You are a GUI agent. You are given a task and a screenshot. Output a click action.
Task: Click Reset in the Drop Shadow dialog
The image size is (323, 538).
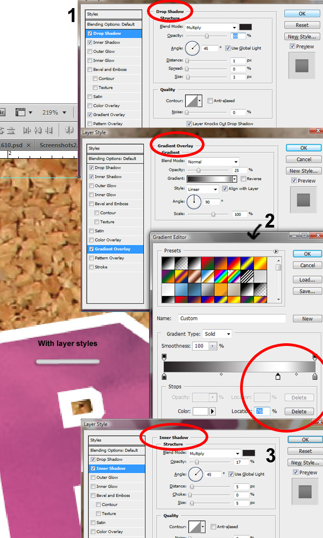click(x=302, y=25)
